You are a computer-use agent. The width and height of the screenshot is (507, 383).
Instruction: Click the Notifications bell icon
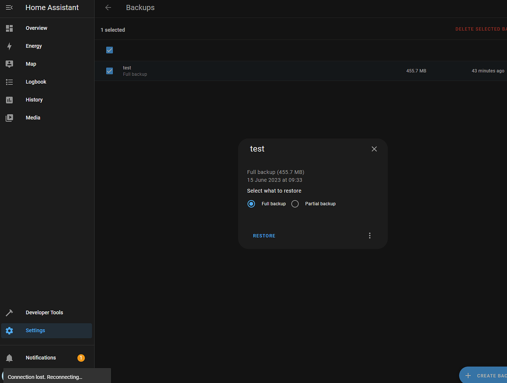coord(9,357)
